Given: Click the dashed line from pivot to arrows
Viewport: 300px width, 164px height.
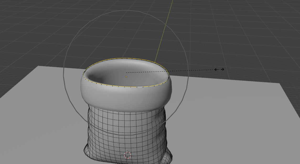Looking at the screenshot, I should click(x=170, y=71).
